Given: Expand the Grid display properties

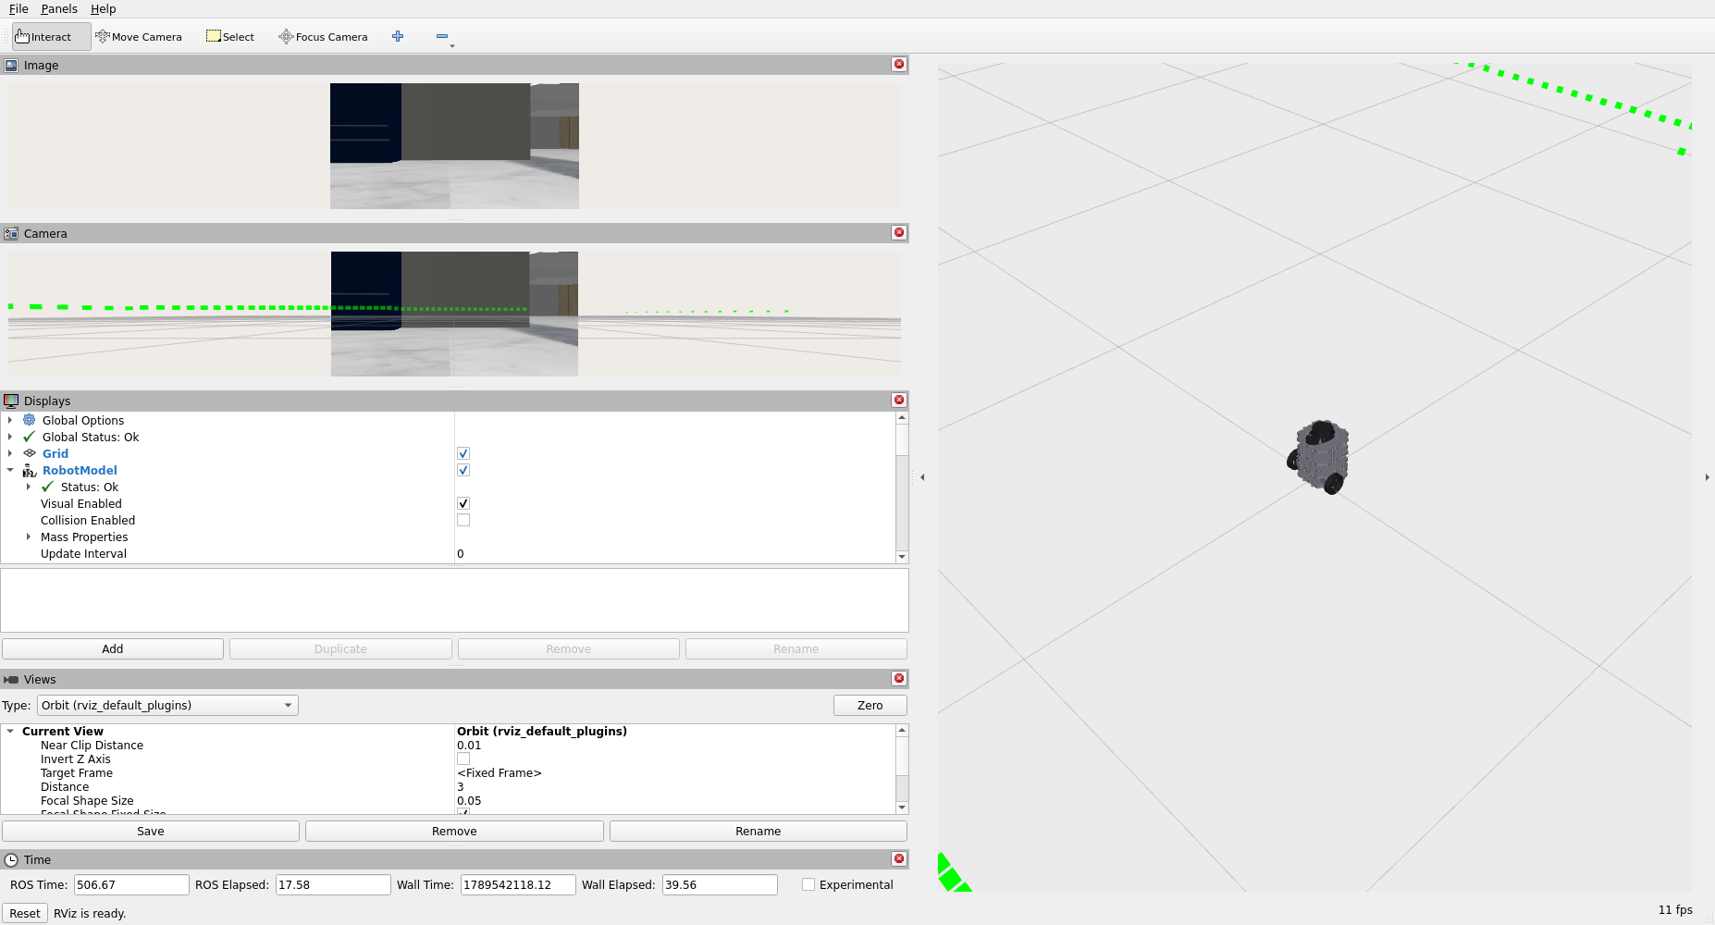Looking at the screenshot, I should pos(10,453).
